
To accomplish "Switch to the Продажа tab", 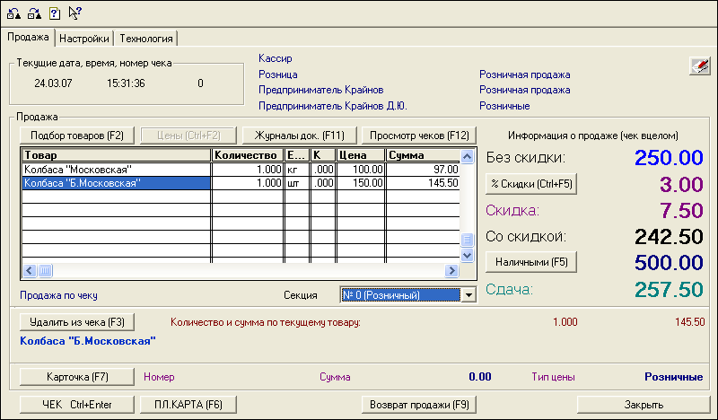I will coord(28,37).
